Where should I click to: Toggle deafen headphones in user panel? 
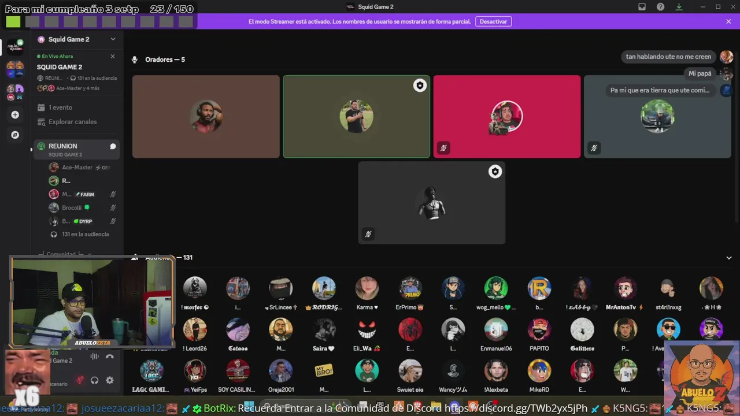(94, 380)
